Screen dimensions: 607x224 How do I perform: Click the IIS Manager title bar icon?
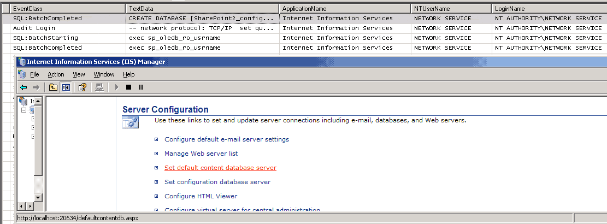pos(21,62)
